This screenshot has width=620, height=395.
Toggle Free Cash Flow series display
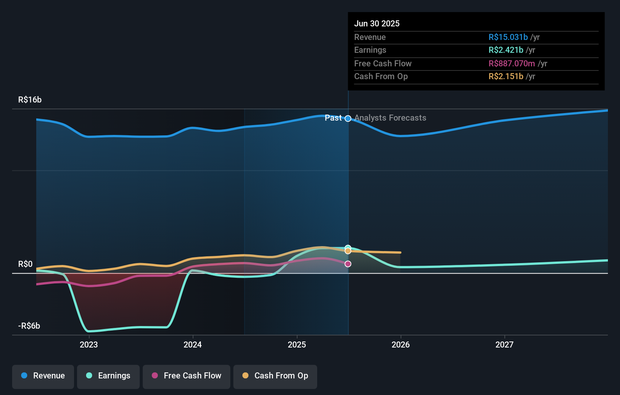pos(186,376)
